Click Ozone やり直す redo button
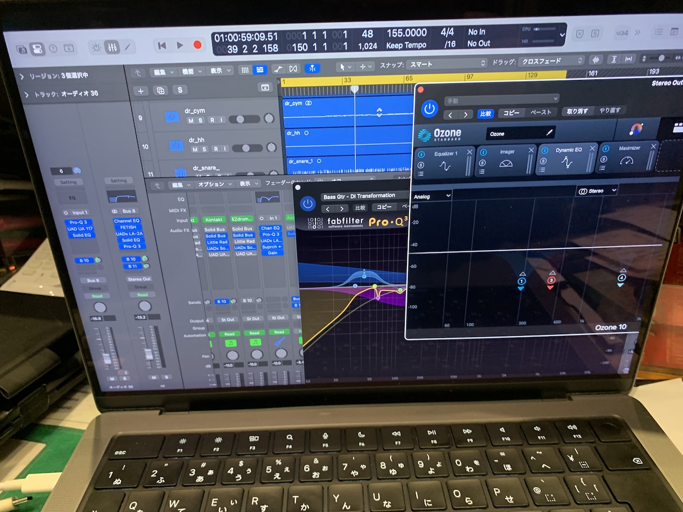683x512 pixels. coord(610,110)
